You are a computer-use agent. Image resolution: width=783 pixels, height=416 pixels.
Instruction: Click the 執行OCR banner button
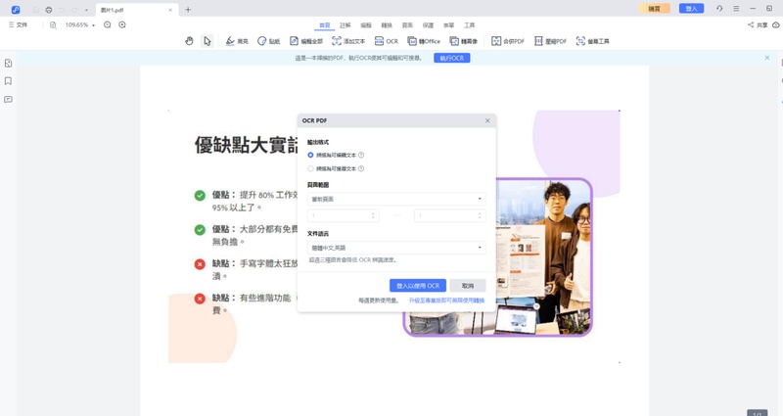452,58
